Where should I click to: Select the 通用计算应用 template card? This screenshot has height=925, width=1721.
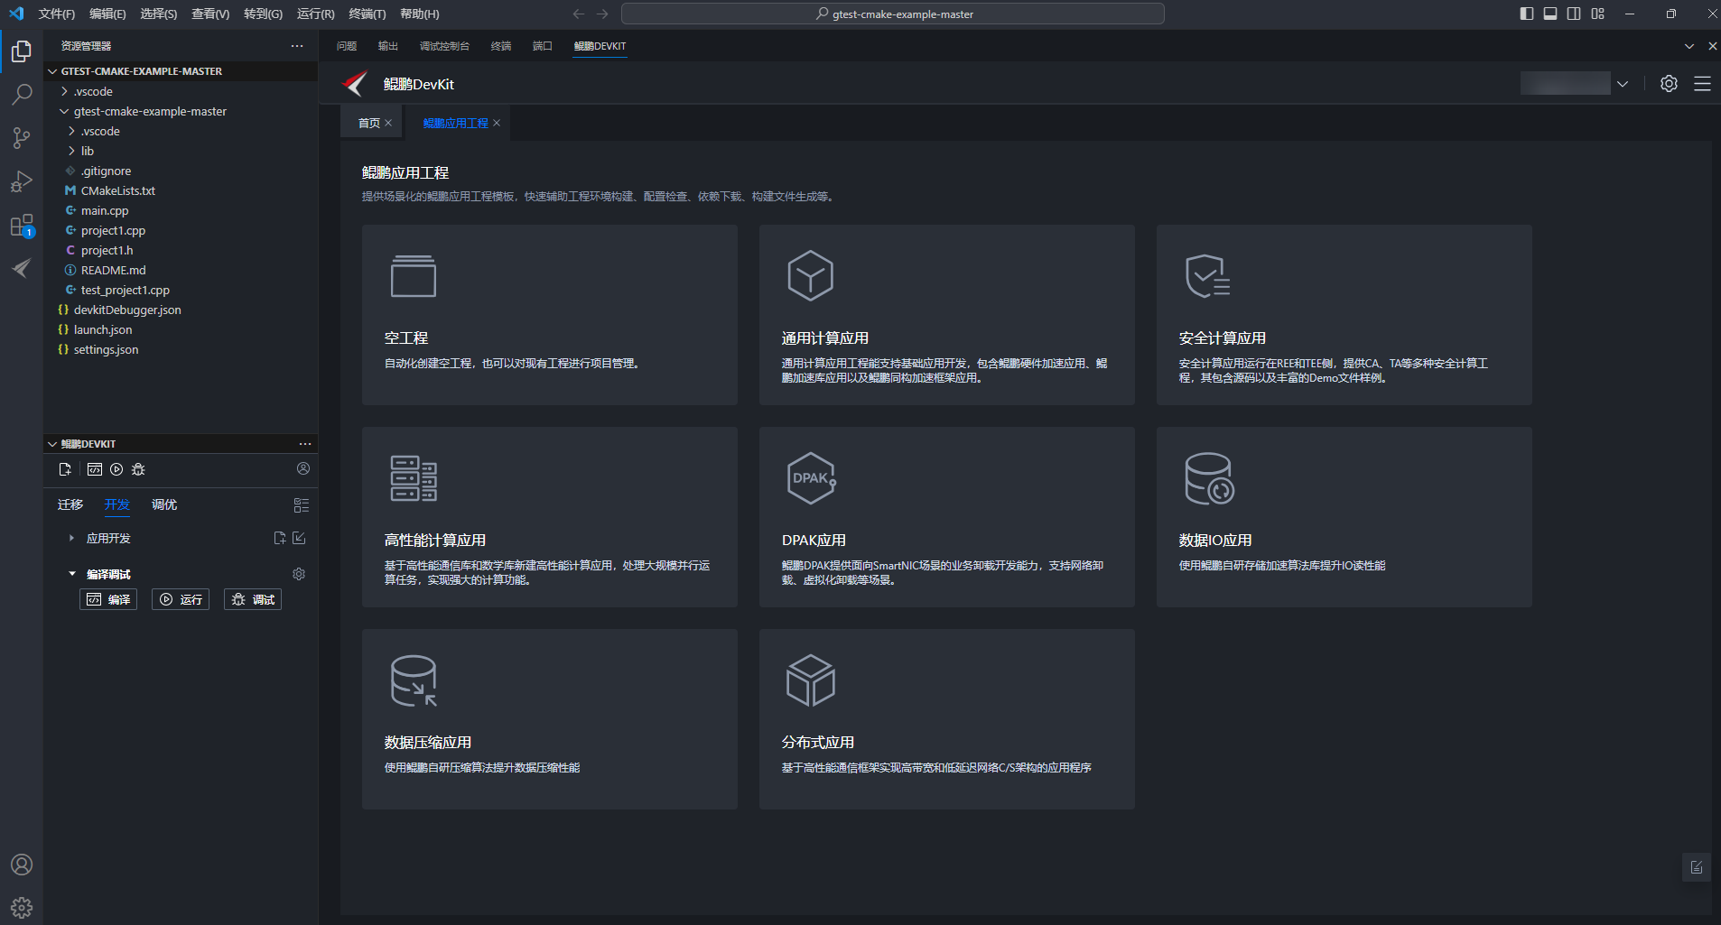click(947, 315)
